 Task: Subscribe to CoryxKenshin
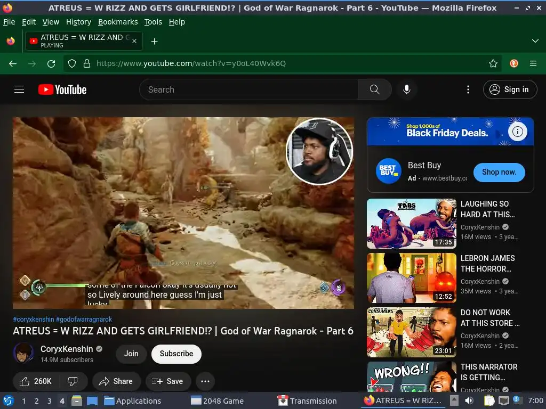176,354
